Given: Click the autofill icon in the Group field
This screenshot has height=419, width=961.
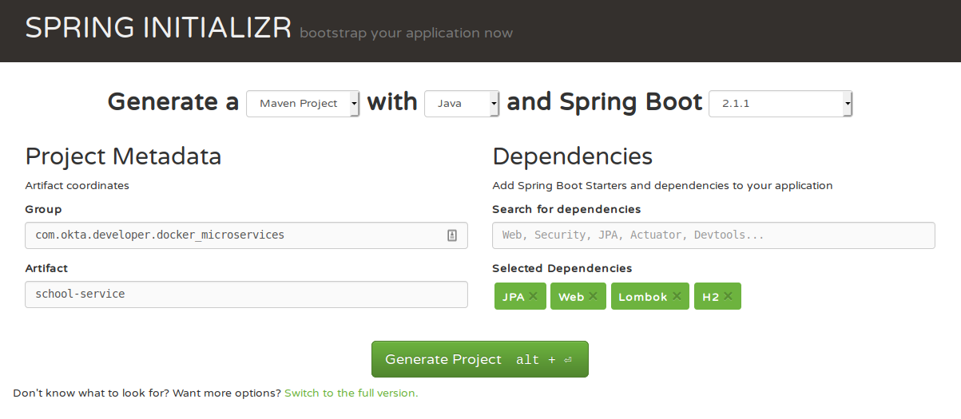Looking at the screenshot, I should tap(451, 235).
